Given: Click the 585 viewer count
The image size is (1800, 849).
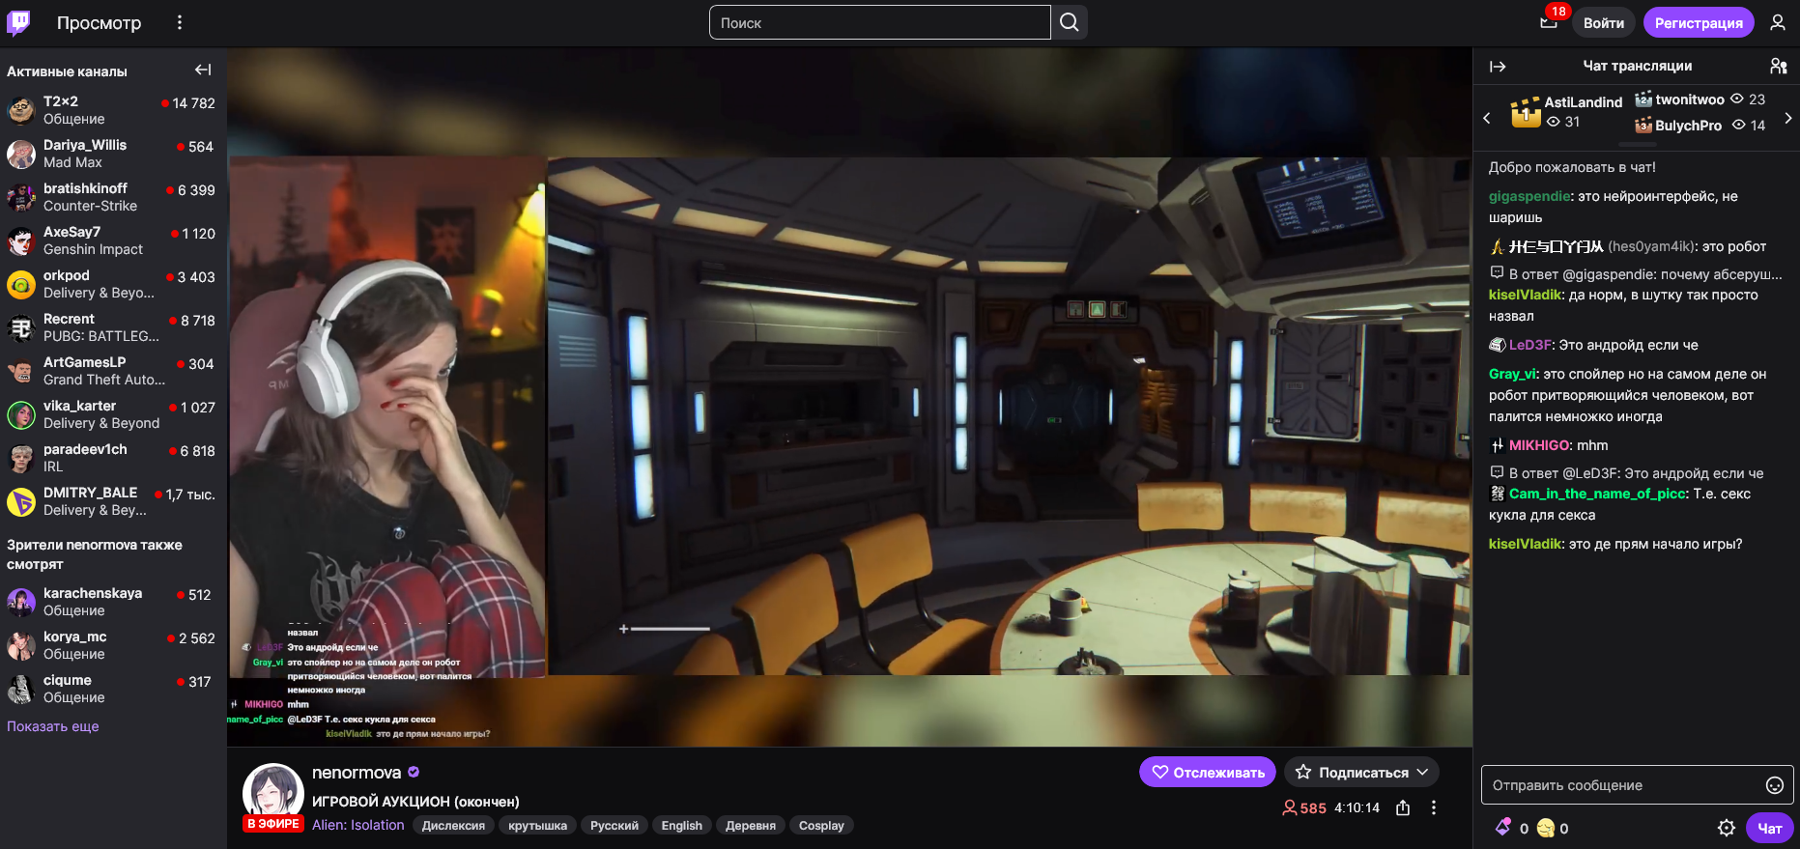Looking at the screenshot, I should tap(1304, 807).
